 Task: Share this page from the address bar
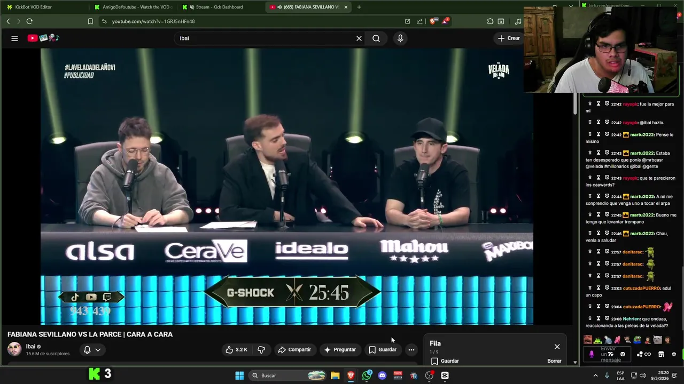point(419,21)
